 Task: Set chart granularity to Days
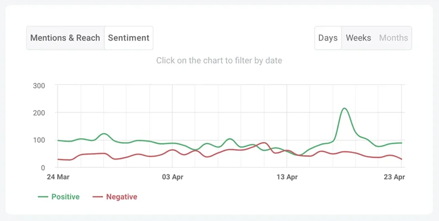(328, 38)
